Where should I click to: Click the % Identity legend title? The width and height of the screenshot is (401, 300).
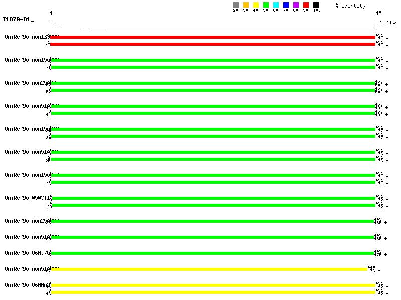350,6
